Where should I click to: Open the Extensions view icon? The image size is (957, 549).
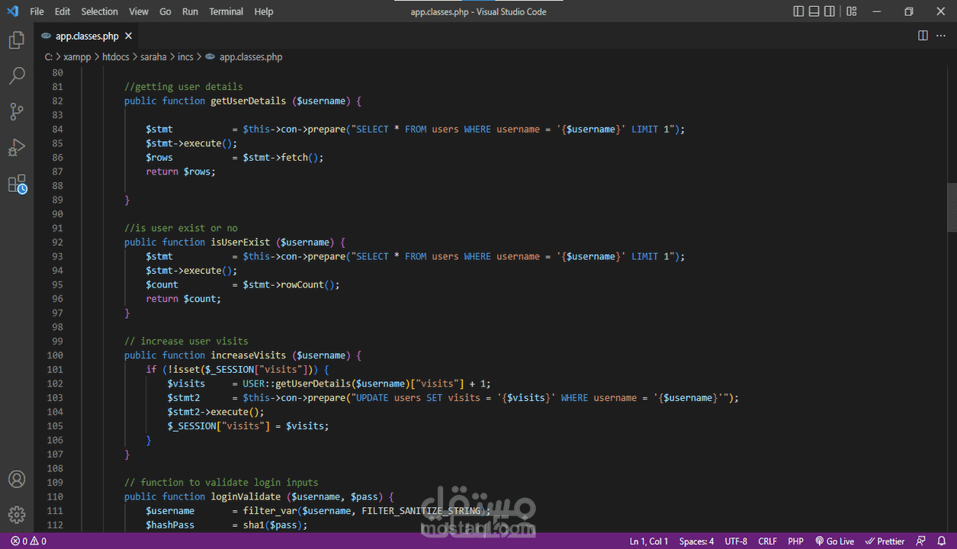point(17,184)
